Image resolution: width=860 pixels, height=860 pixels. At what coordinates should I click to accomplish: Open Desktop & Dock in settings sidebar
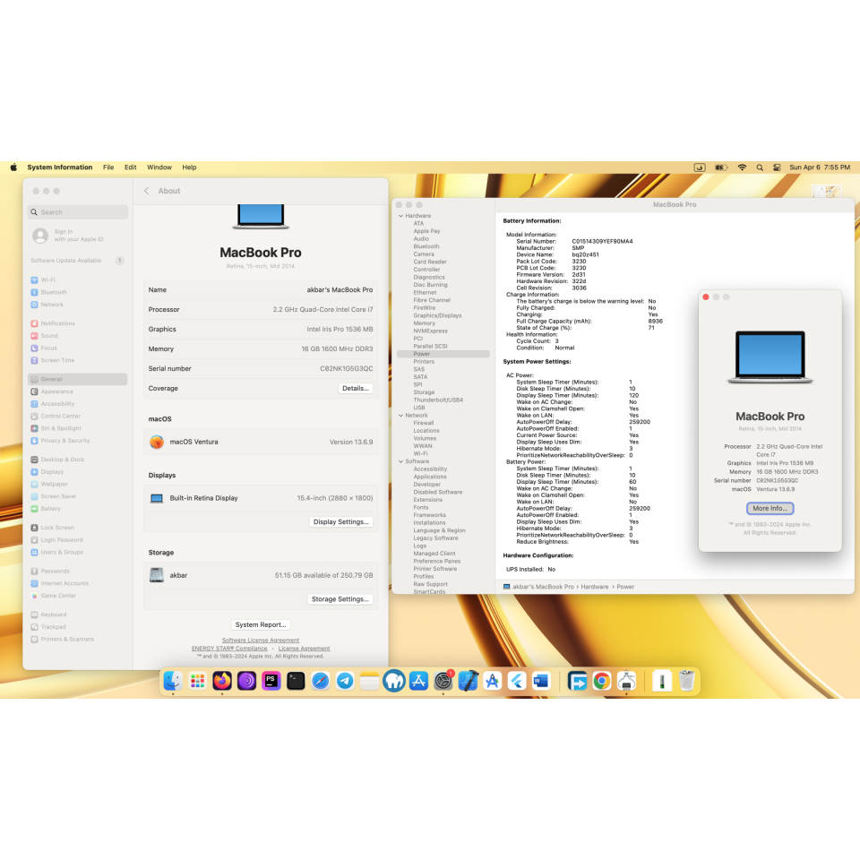pyautogui.click(x=77, y=460)
